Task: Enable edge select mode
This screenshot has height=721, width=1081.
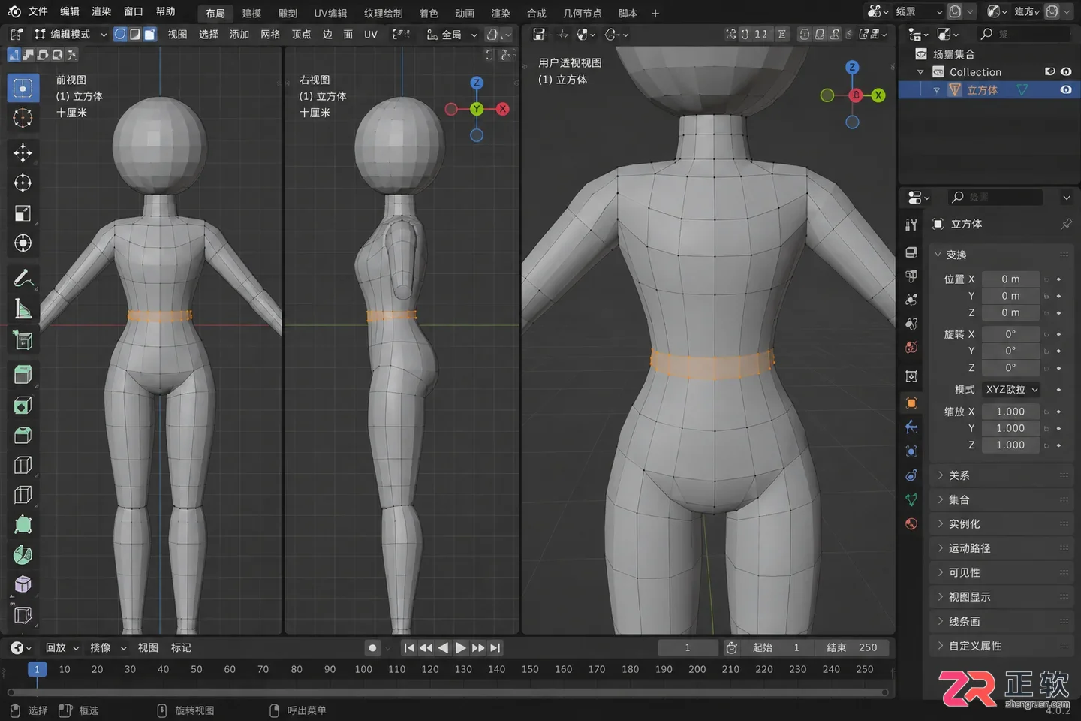Action: (135, 34)
